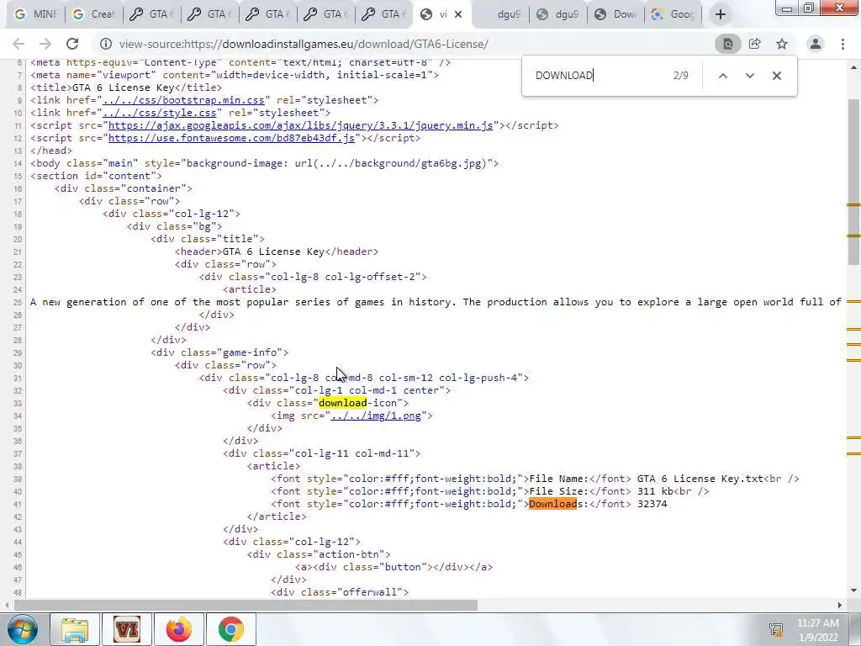Click 'gta6bg.jpg' background URL text
861x646 pixels.
451,163
